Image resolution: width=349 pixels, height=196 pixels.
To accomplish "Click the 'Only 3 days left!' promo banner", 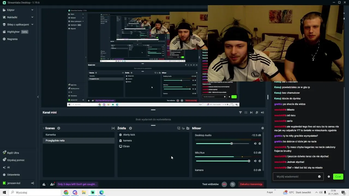I will click(77, 184).
